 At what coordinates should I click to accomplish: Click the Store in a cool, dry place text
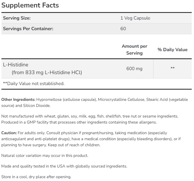tap(36, 177)
